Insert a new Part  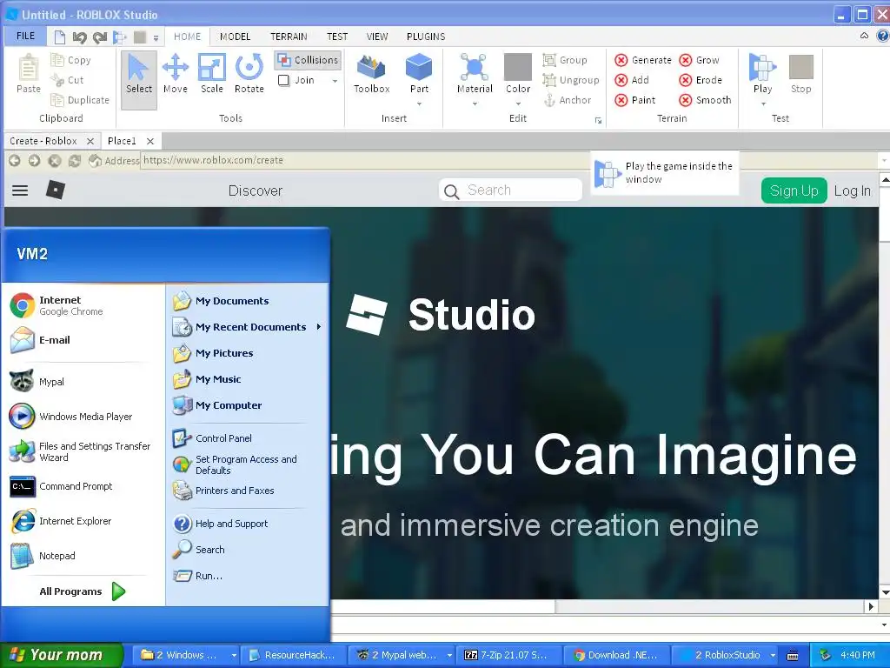pyautogui.click(x=419, y=73)
